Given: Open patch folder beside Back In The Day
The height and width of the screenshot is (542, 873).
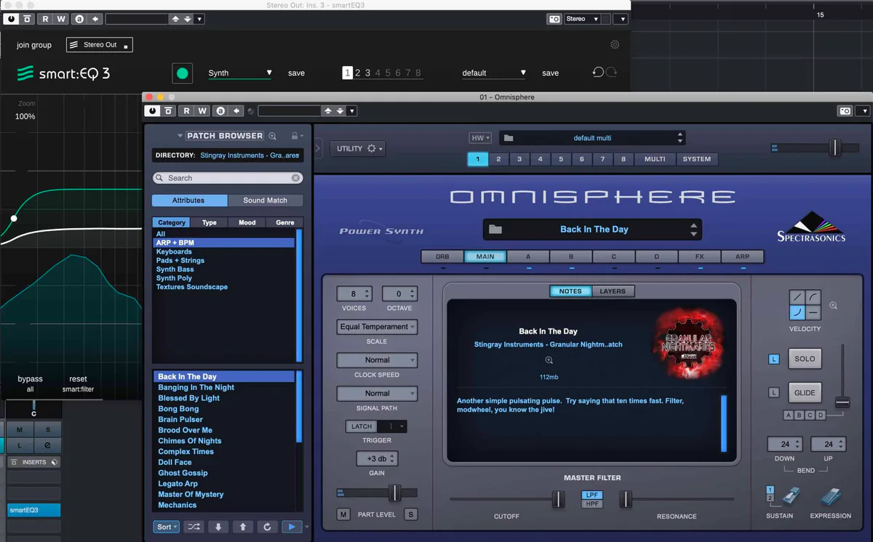Looking at the screenshot, I should tap(495, 230).
